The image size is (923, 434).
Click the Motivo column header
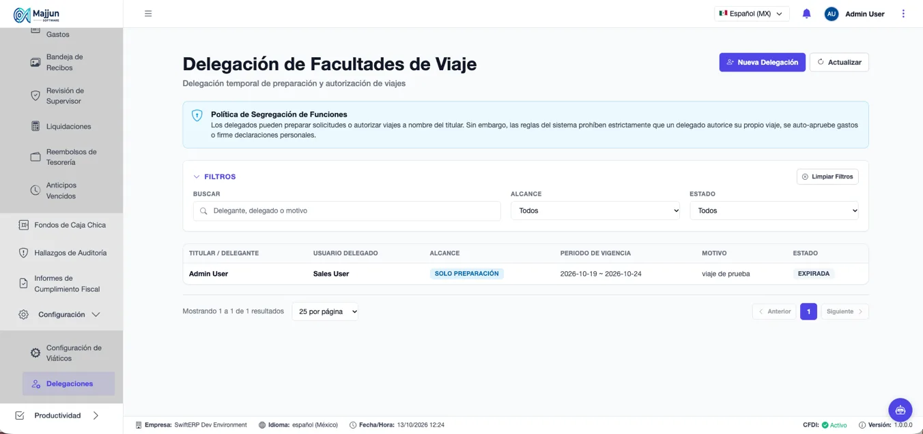point(714,253)
